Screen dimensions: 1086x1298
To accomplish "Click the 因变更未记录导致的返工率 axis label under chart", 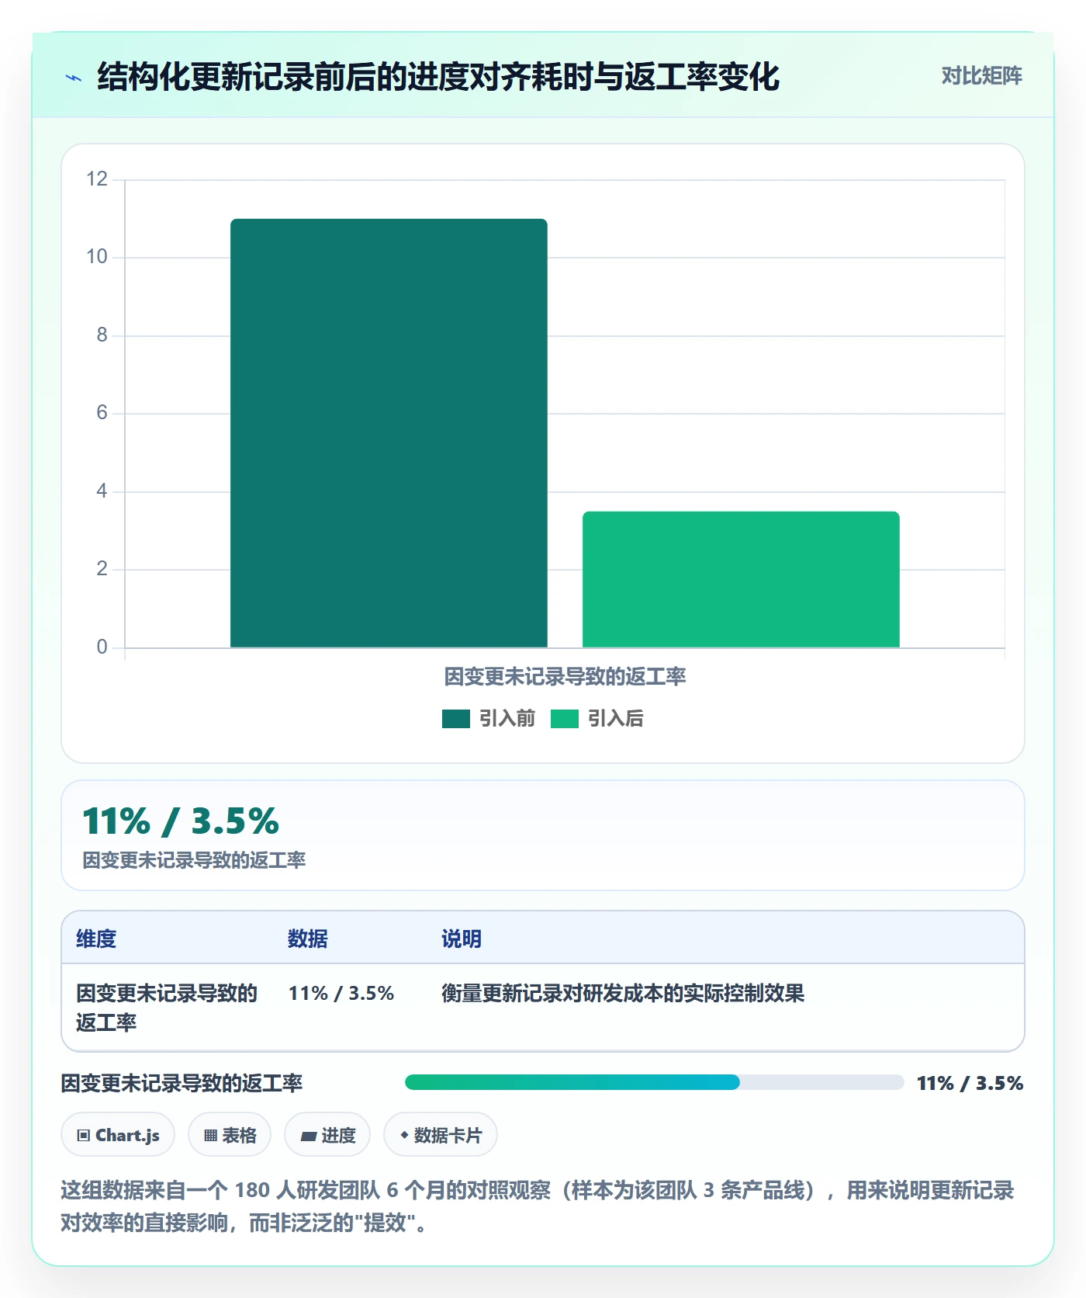I will [565, 677].
